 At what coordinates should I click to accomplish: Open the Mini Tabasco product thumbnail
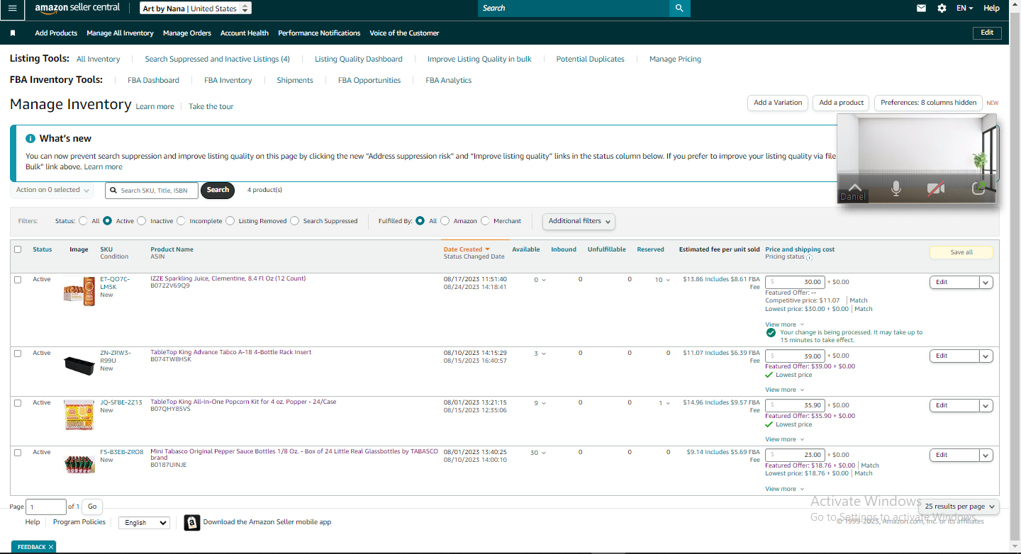click(x=79, y=464)
